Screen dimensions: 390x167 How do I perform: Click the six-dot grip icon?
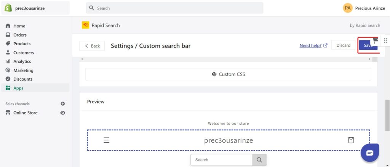[385, 40]
